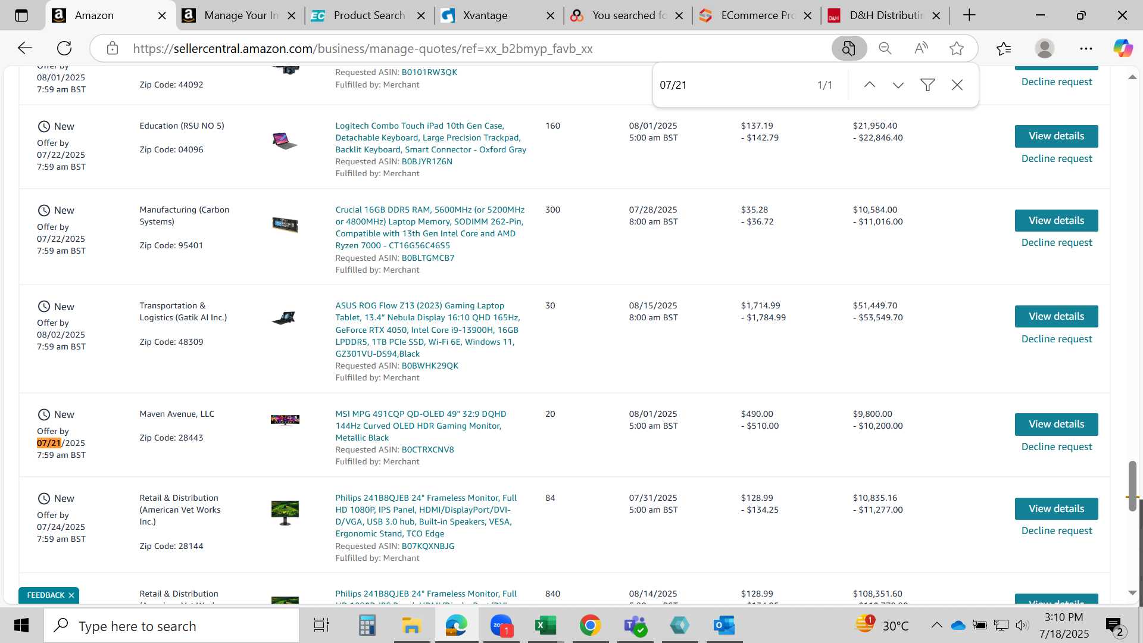Click the MSI curved monitor thumbnail
1143x643 pixels.
tap(285, 420)
